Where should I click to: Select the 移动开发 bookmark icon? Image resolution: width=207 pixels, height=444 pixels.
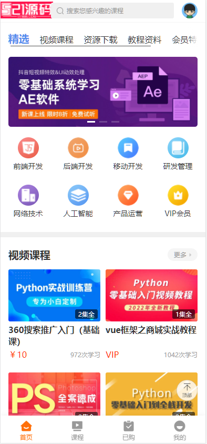pyautogui.click(x=128, y=148)
